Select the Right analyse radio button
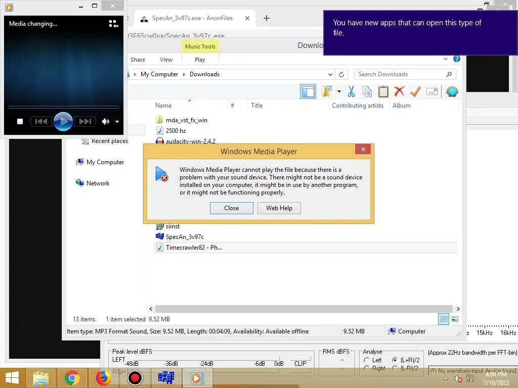 coord(366,368)
